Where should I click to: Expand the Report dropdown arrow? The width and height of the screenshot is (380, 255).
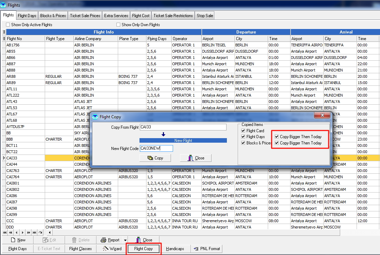(x=124, y=240)
